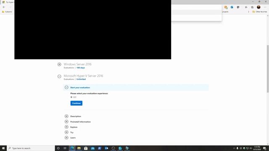Open Microsoft Store from the taskbar
The width and height of the screenshot is (269, 151).
tap(86, 148)
